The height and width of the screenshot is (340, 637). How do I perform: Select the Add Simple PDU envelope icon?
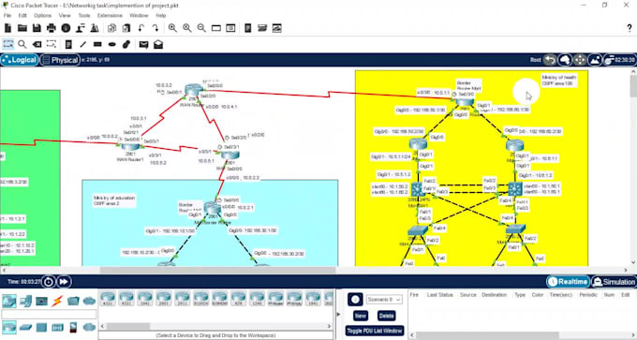[143, 44]
